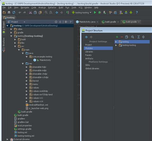Expand the drawable-hdpi folder
Image resolution: width=152 pixels, height=141 pixels.
[27, 67]
